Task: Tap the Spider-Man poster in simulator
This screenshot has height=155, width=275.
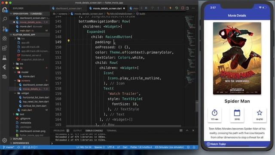Action: (237, 59)
